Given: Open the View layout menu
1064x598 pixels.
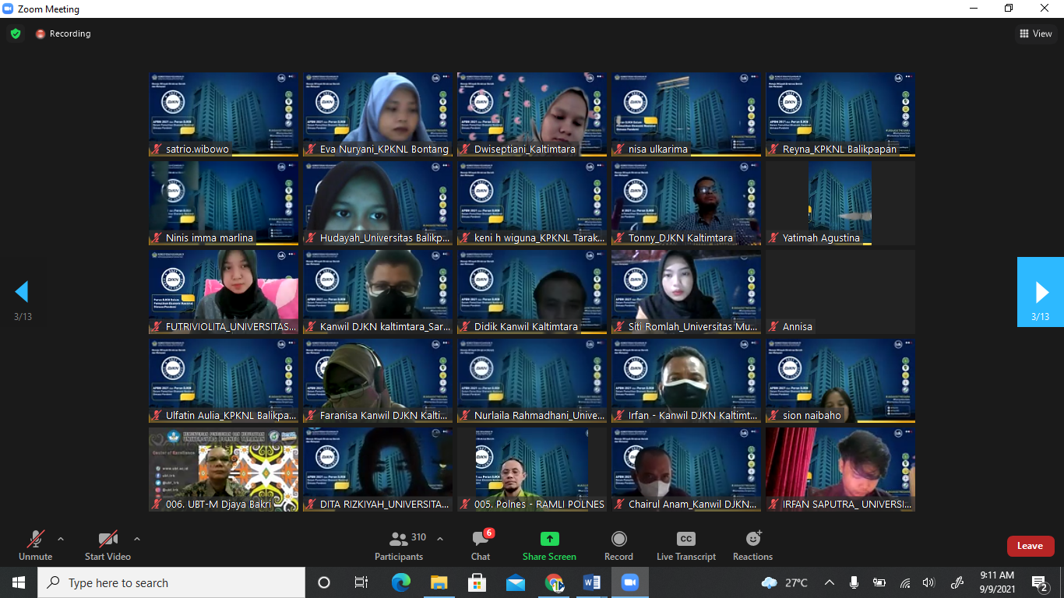Looking at the screenshot, I should [x=1036, y=33].
